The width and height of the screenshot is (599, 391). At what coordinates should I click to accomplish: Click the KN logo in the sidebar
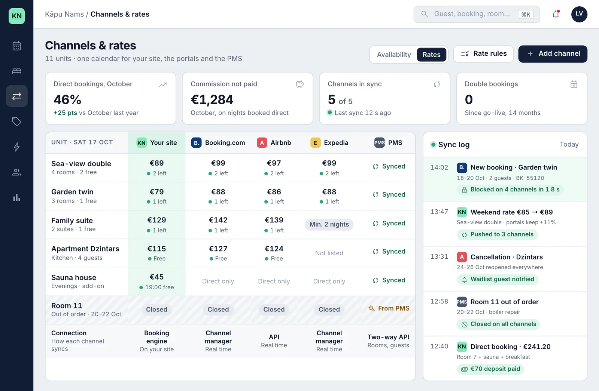click(16, 16)
